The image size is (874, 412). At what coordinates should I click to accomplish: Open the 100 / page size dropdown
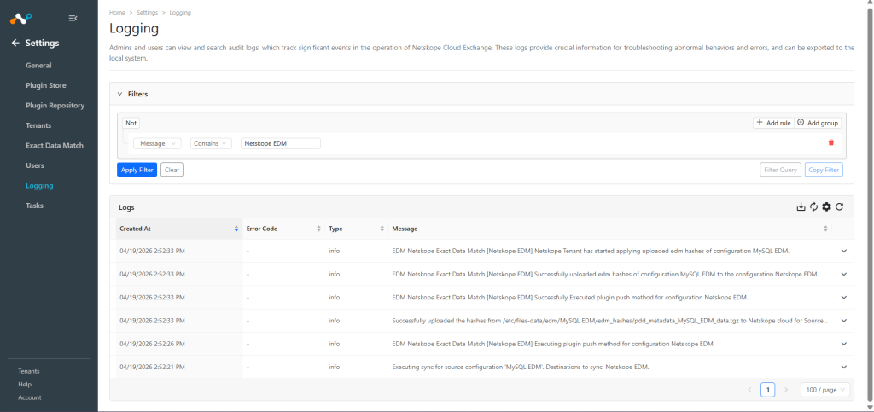(825, 390)
